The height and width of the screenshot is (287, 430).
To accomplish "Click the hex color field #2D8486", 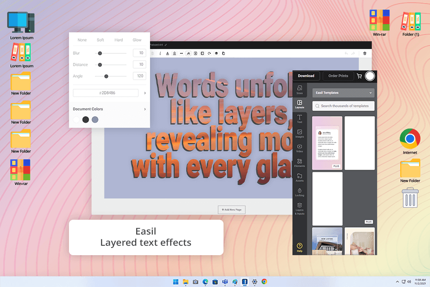I will 106,93.
